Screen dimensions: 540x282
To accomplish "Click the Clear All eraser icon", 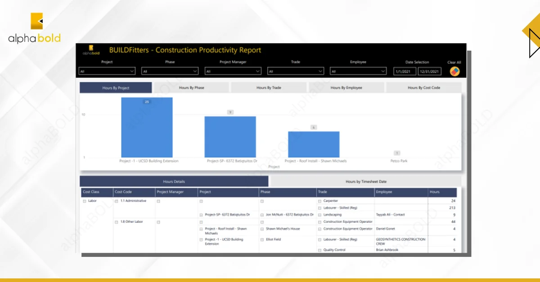I will tap(454, 71).
